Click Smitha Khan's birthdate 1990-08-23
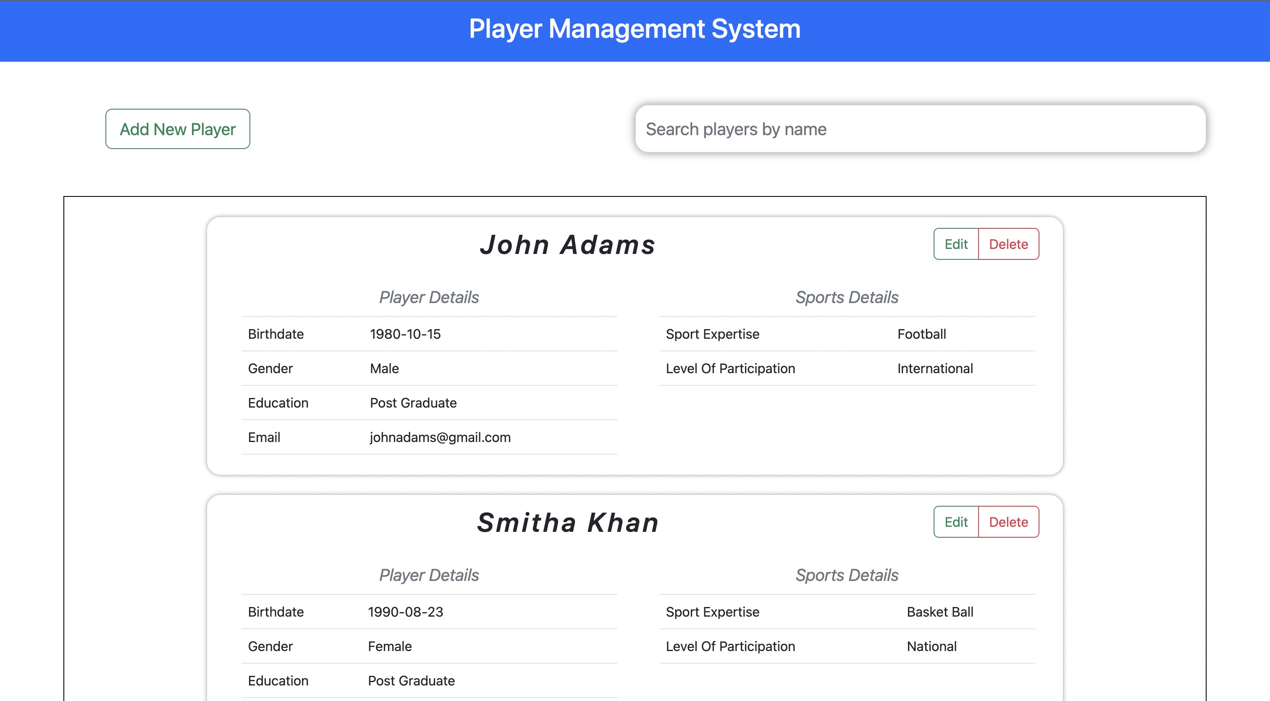 tap(406, 612)
